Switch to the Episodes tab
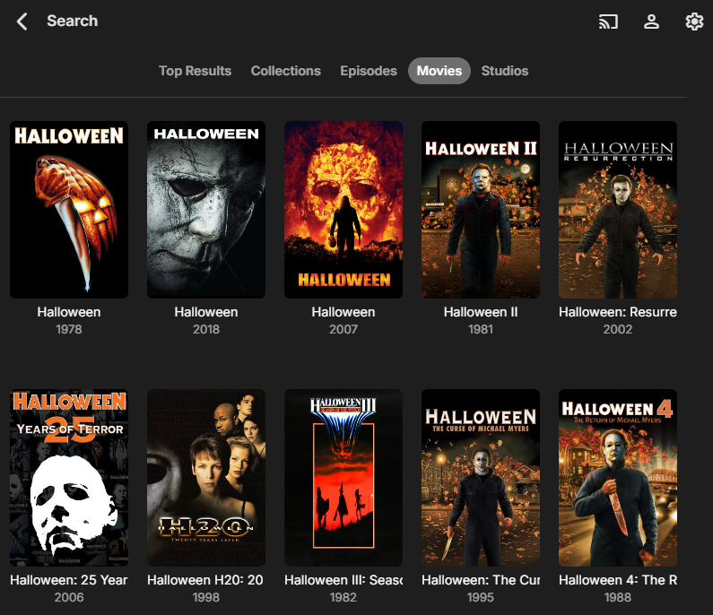 point(369,71)
